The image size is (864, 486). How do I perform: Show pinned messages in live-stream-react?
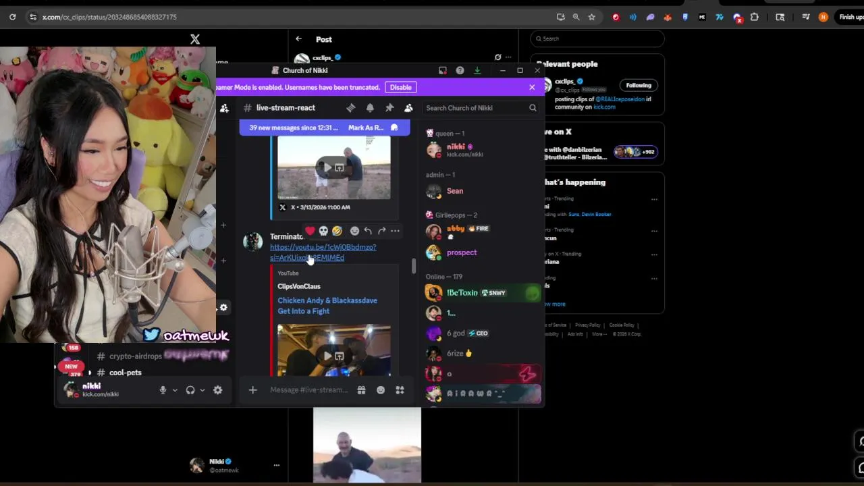389,108
